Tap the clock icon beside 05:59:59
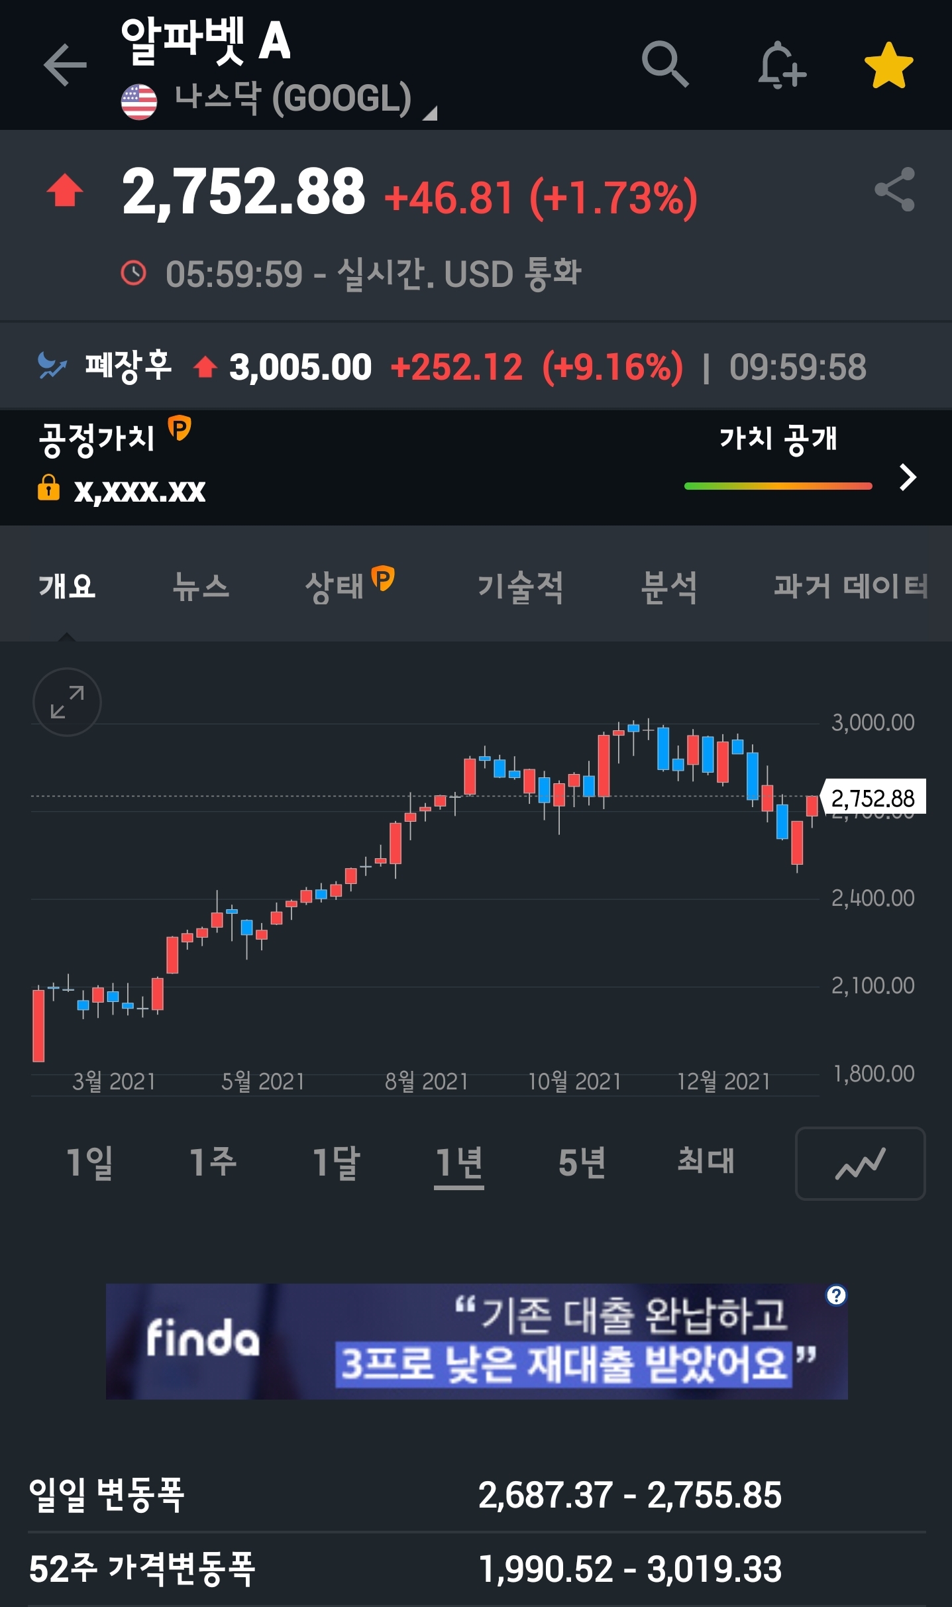Screen dimensions: 952x1607 click(134, 273)
